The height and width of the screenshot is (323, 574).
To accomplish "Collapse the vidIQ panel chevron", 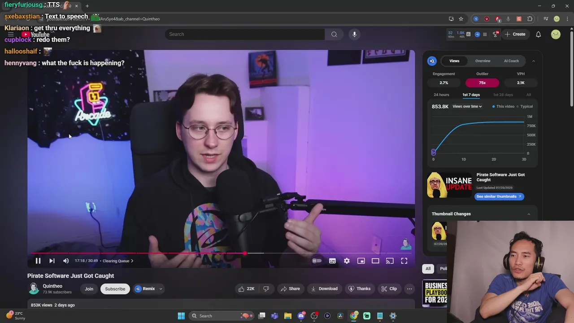I will 533,61.
